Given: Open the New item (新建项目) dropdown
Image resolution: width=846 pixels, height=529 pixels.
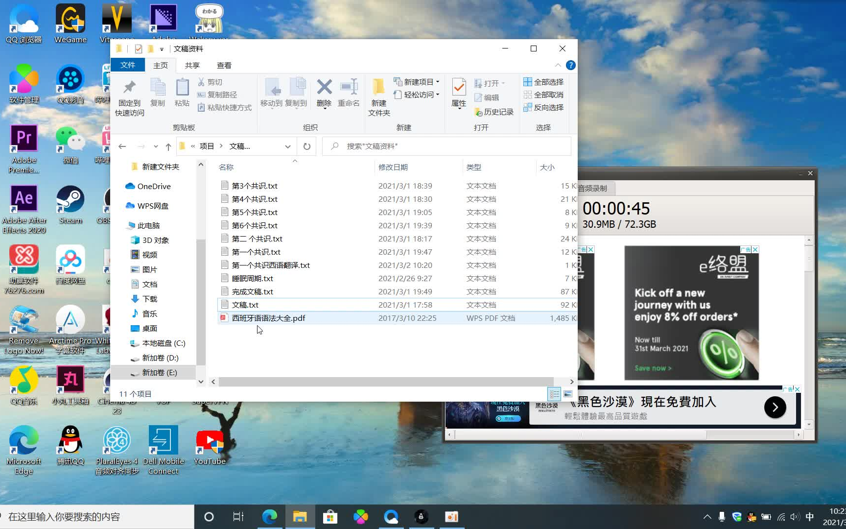Looking at the screenshot, I should pos(417,82).
